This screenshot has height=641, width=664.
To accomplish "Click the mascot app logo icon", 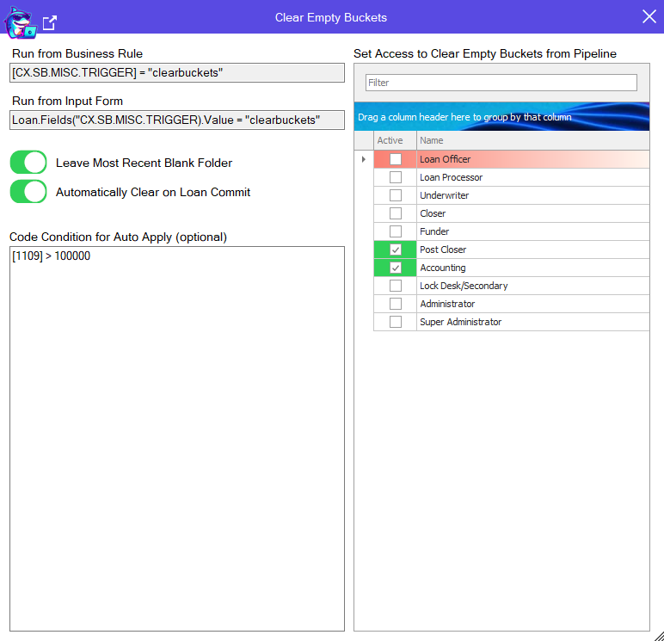I will [19, 21].
